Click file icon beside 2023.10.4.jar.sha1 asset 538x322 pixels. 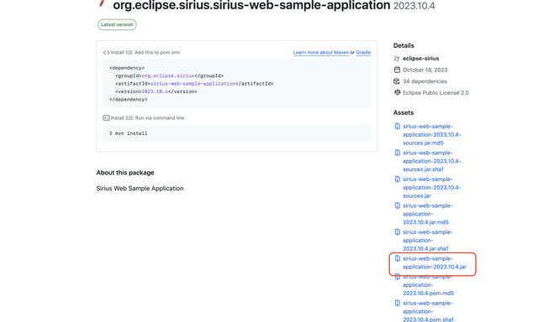point(397,232)
